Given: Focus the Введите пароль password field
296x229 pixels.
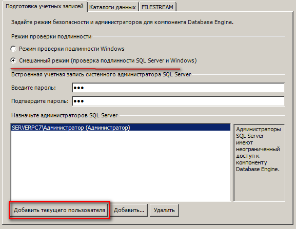Looking at the screenshot, I should click(178, 88).
